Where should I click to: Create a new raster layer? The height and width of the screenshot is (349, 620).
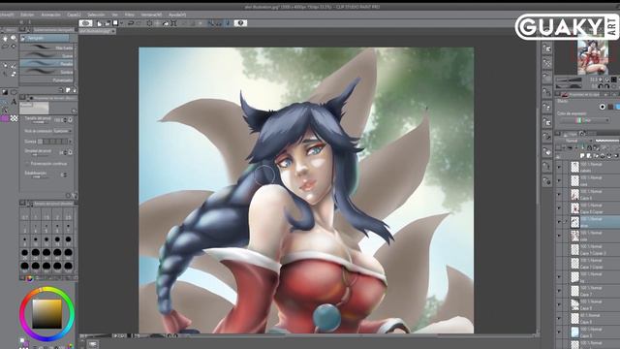pos(582,155)
